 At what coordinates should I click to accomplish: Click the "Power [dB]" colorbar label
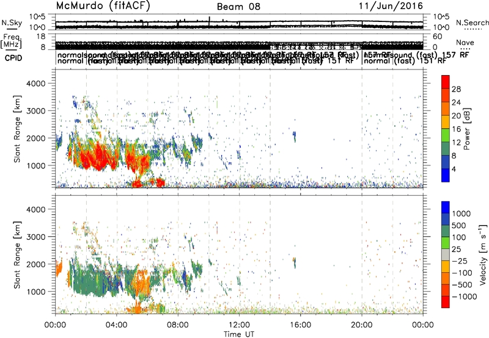[x=467, y=129]
